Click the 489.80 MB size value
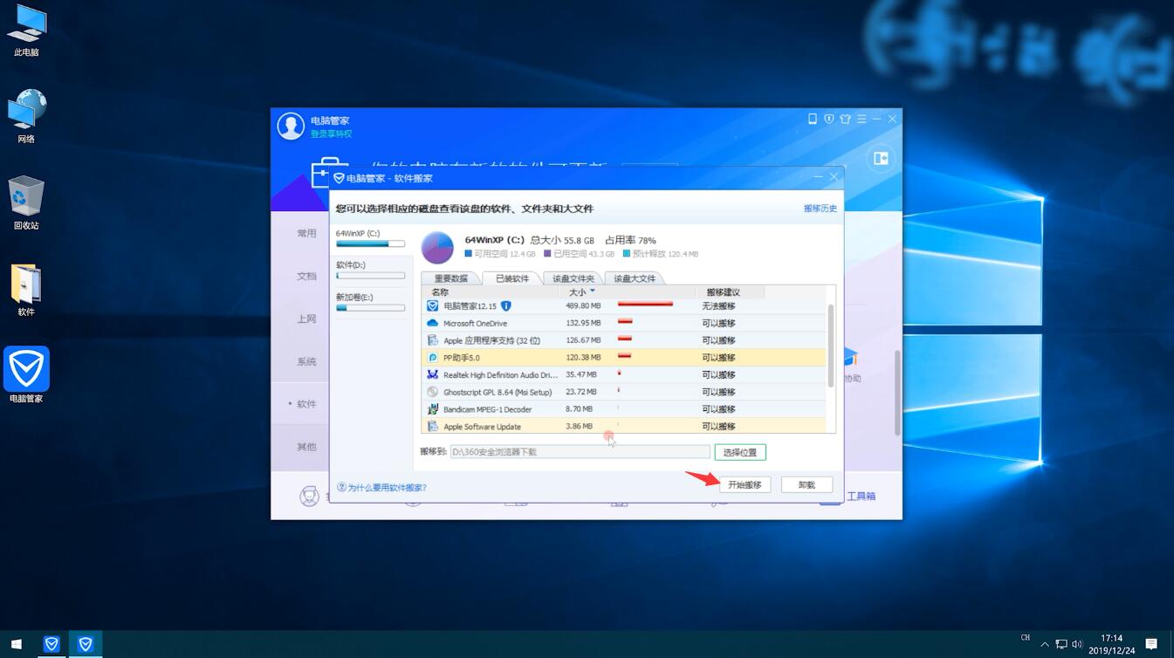This screenshot has width=1174, height=658. point(583,306)
